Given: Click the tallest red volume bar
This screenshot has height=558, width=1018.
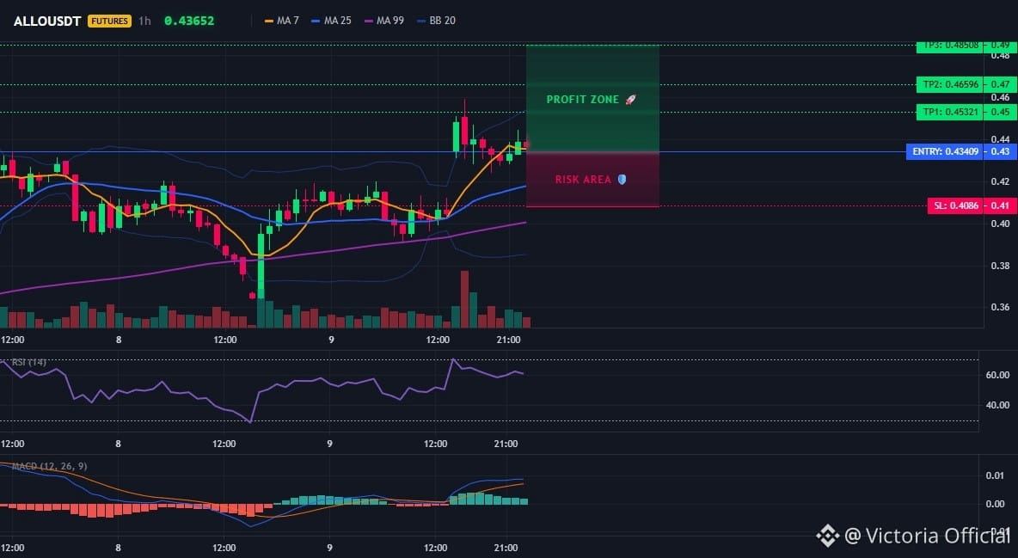Looking at the screenshot, I should (464, 299).
